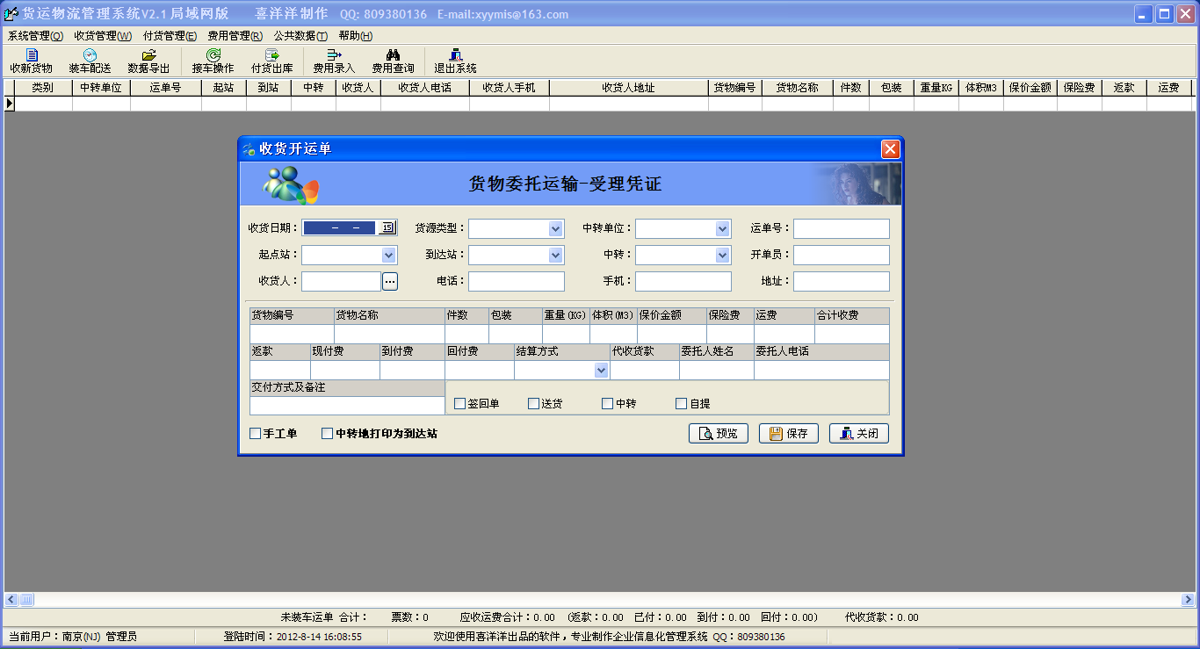Click the 费用录入 toolbar icon
1200x649 pixels.
point(334,55)
